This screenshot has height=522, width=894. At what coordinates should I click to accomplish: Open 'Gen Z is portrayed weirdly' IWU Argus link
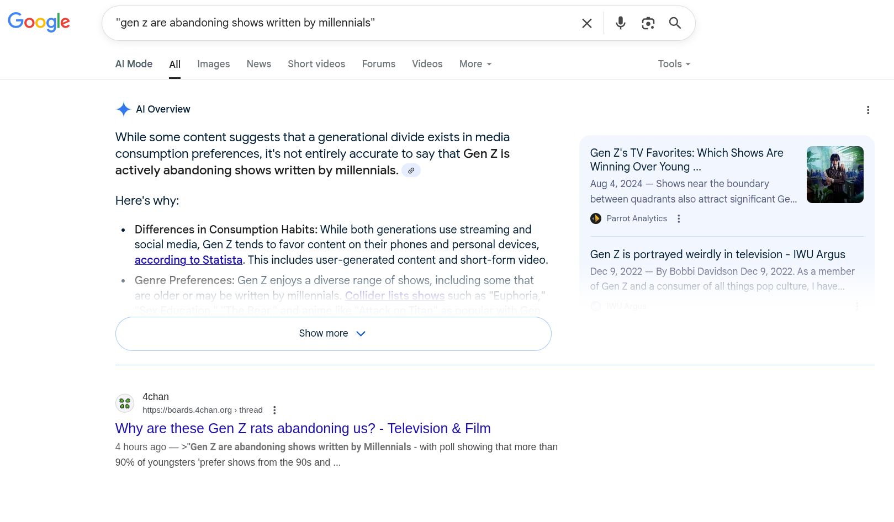717,254
